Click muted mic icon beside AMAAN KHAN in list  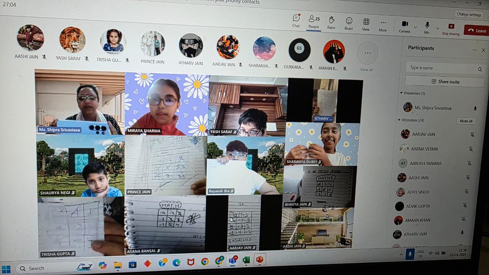pyautogui.click(x=463, y=219)
